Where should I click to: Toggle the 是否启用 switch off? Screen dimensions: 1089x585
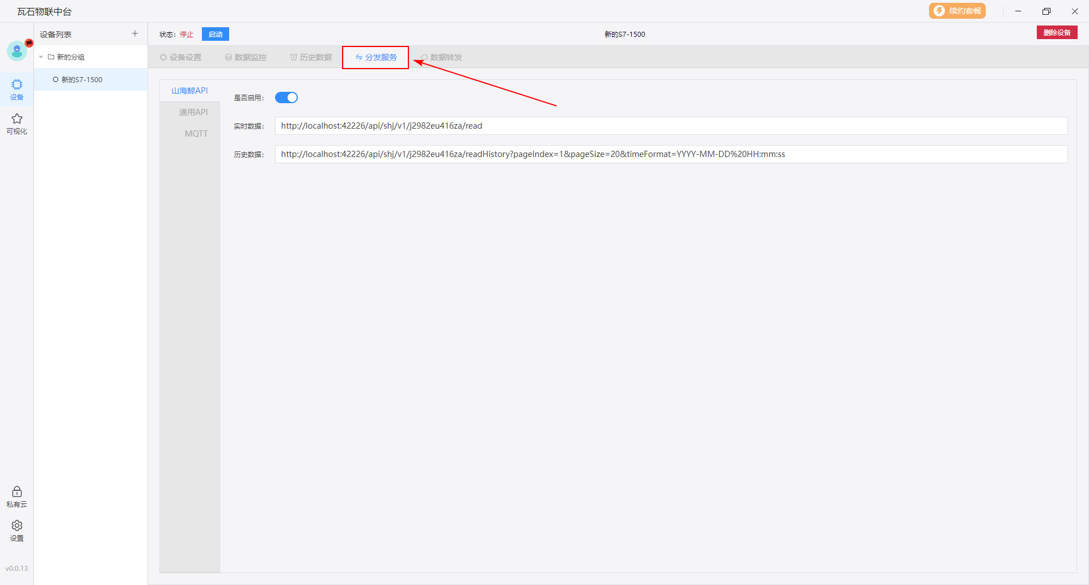coord(286,97)
